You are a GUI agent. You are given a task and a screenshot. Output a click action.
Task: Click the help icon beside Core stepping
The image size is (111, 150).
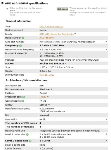click(x=22, y=101)
